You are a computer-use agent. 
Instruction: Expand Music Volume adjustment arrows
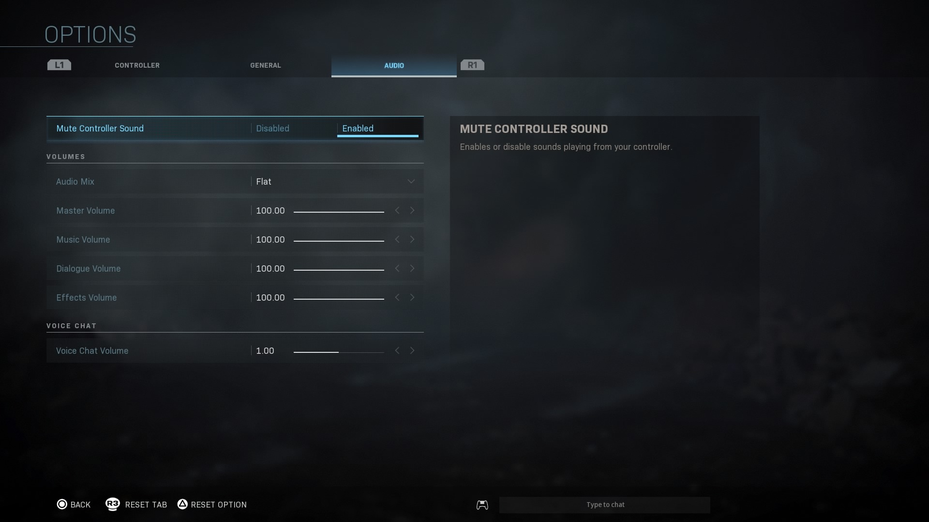(405, 239)
